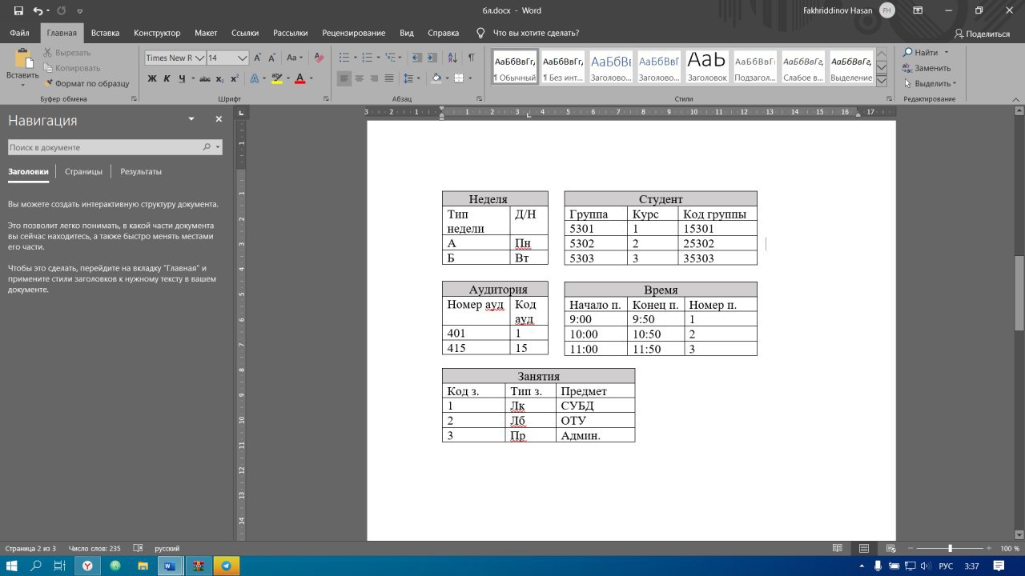Open the change case Aa dropdown

coord(295,58)
